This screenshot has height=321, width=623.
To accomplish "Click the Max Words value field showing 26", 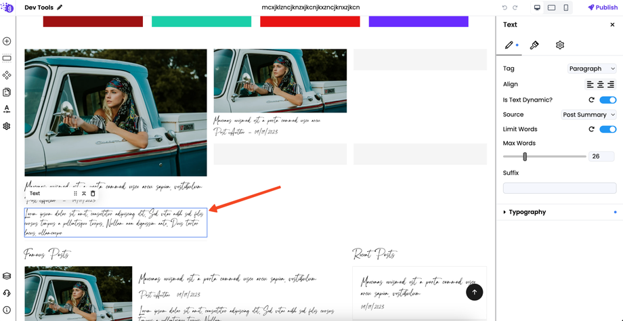I will (601, 156).
